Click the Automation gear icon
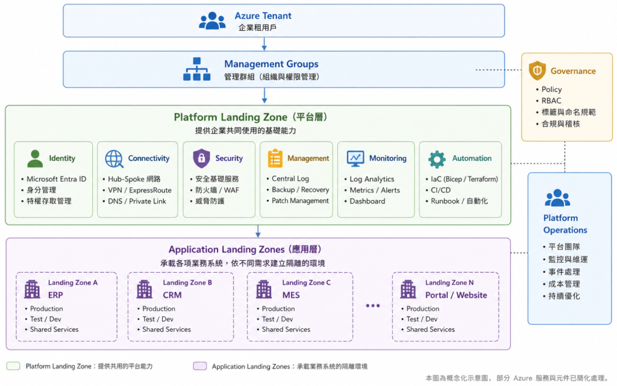The width and height of the screenshot is (617, 386). click(x=437, y=159)
